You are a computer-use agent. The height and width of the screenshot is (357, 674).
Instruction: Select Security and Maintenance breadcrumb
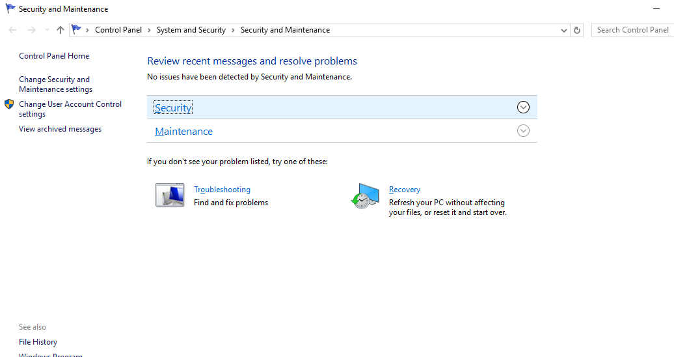(285, 30)
